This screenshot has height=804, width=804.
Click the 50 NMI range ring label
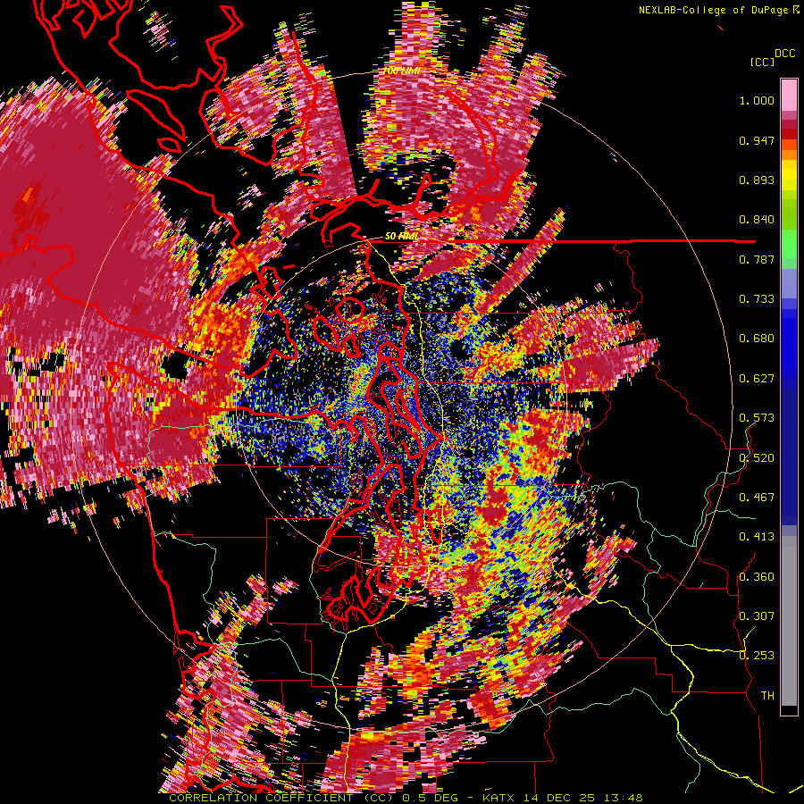point(401,237)
